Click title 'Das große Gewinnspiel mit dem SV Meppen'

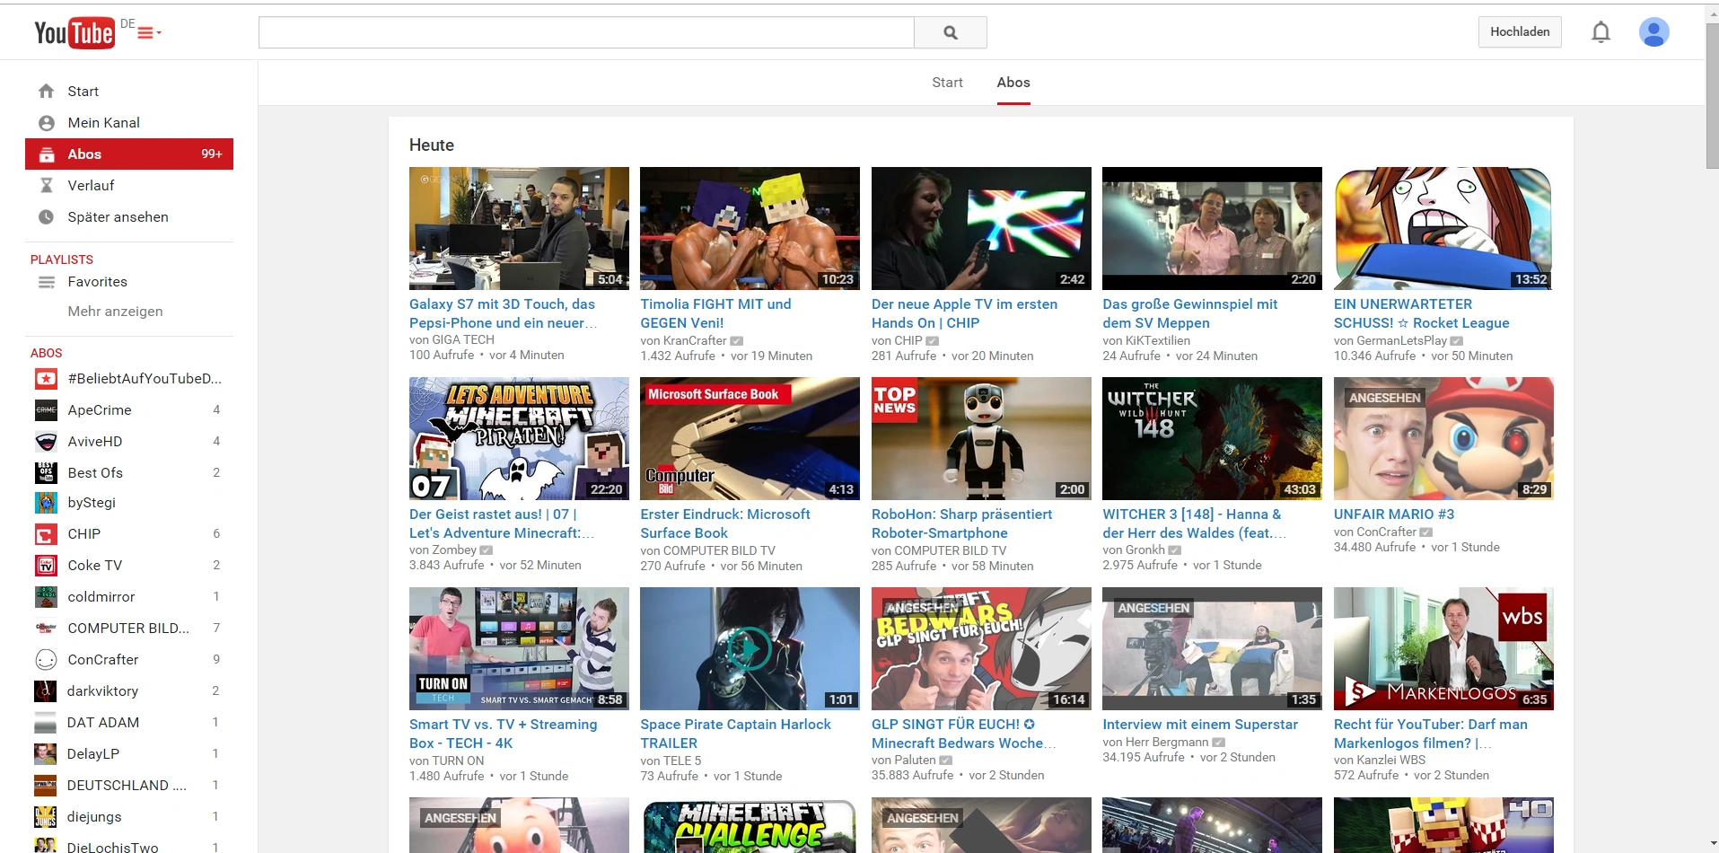point(1189,313)
